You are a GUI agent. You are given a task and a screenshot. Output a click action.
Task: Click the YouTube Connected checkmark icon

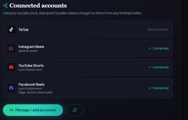(150, 67)
